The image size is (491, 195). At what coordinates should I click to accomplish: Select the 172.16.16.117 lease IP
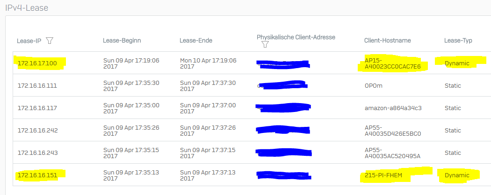pos(37,108)
